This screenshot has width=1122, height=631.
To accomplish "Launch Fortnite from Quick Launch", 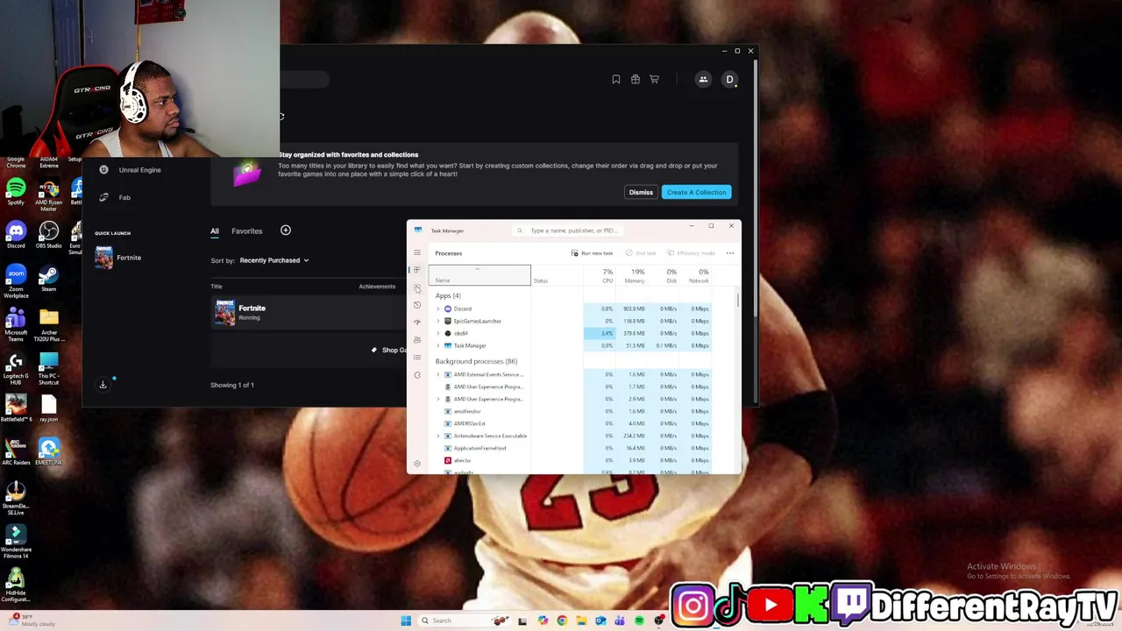I will (118, 258).
